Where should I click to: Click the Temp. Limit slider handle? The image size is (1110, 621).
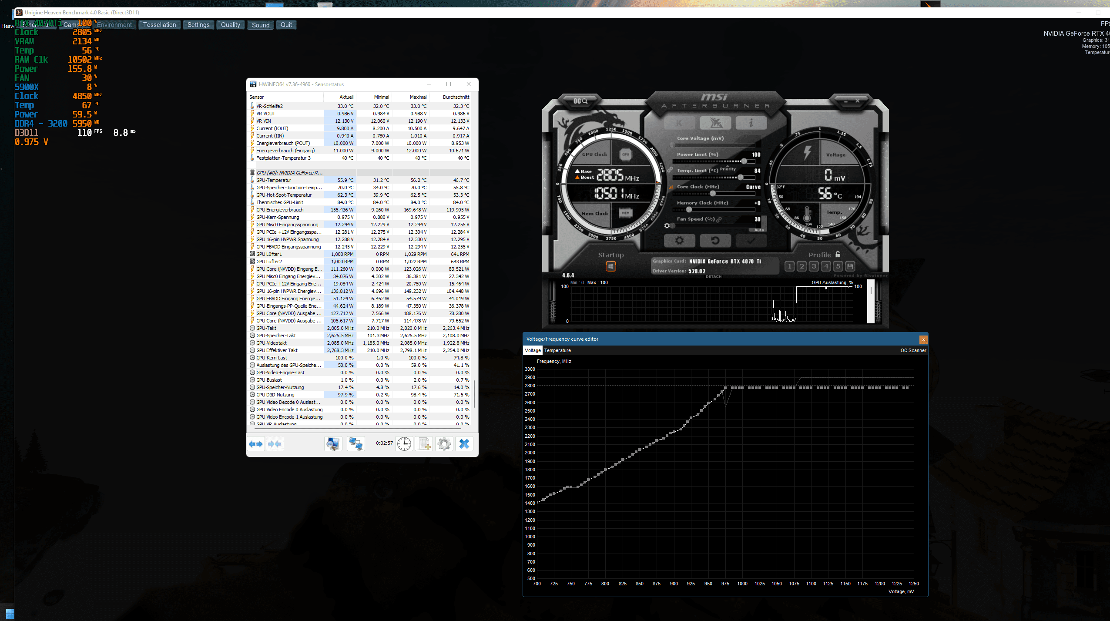(x=741, y=177)
